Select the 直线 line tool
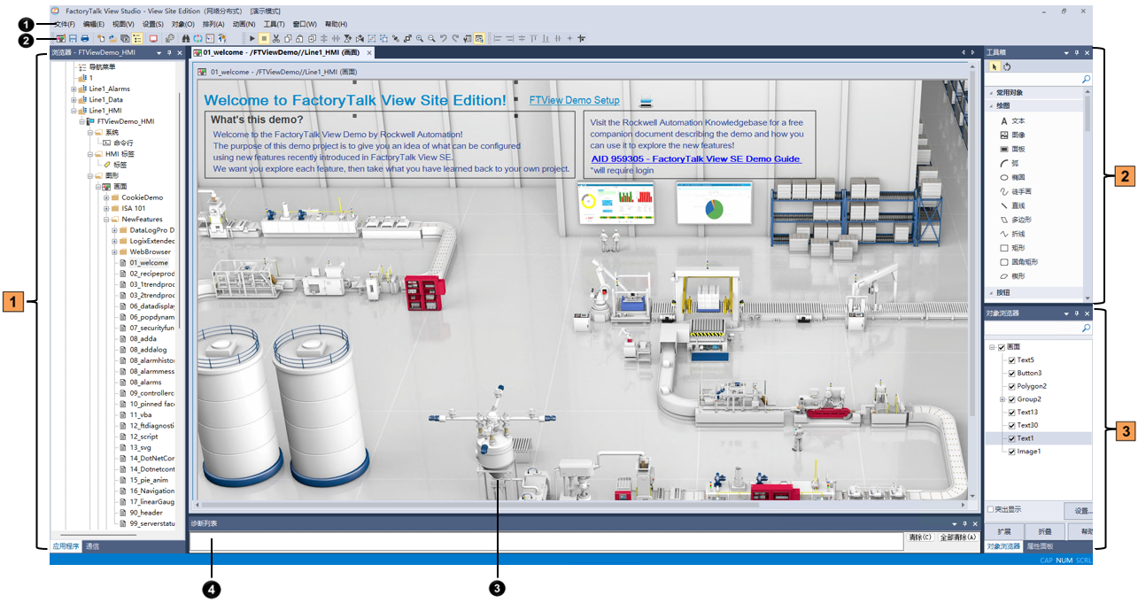This screenshot has width=1138, height=603. coord(1012,205)
